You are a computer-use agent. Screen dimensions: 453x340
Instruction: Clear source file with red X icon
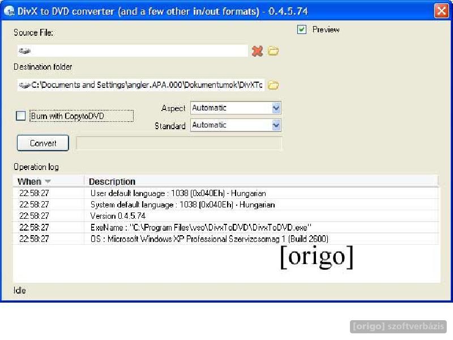[257, 51]
